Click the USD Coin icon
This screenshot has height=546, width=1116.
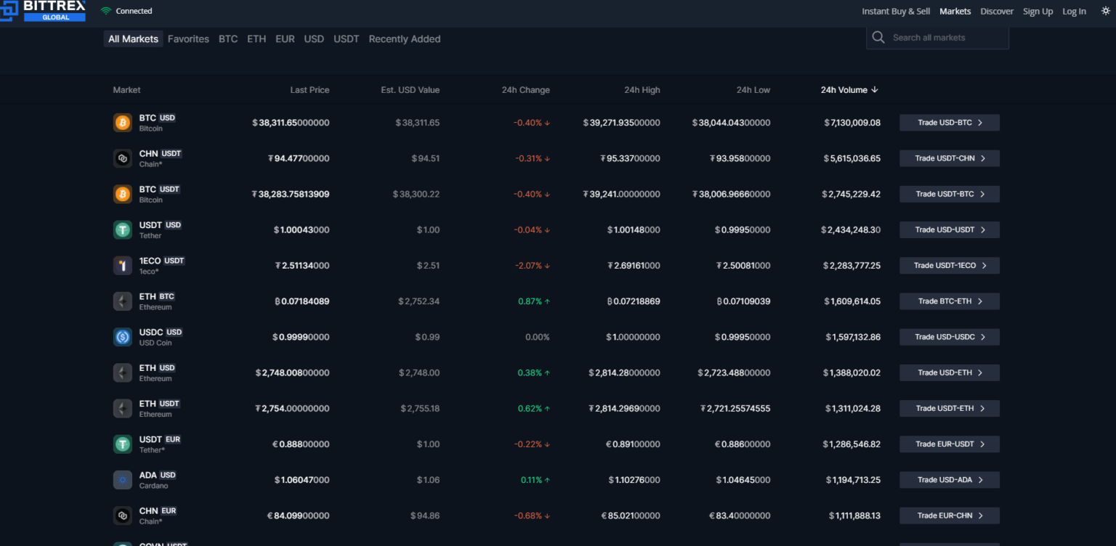123,337
